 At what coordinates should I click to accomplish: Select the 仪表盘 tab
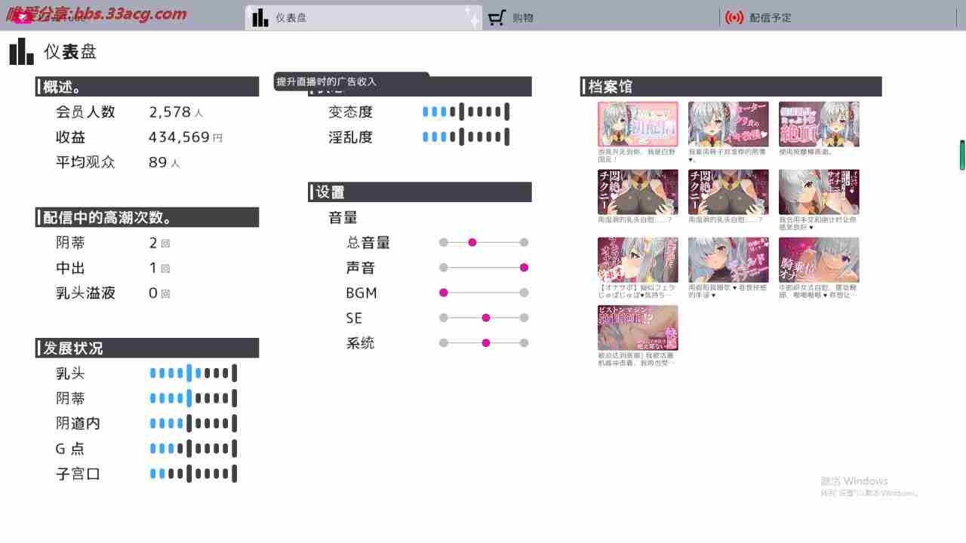291,18
